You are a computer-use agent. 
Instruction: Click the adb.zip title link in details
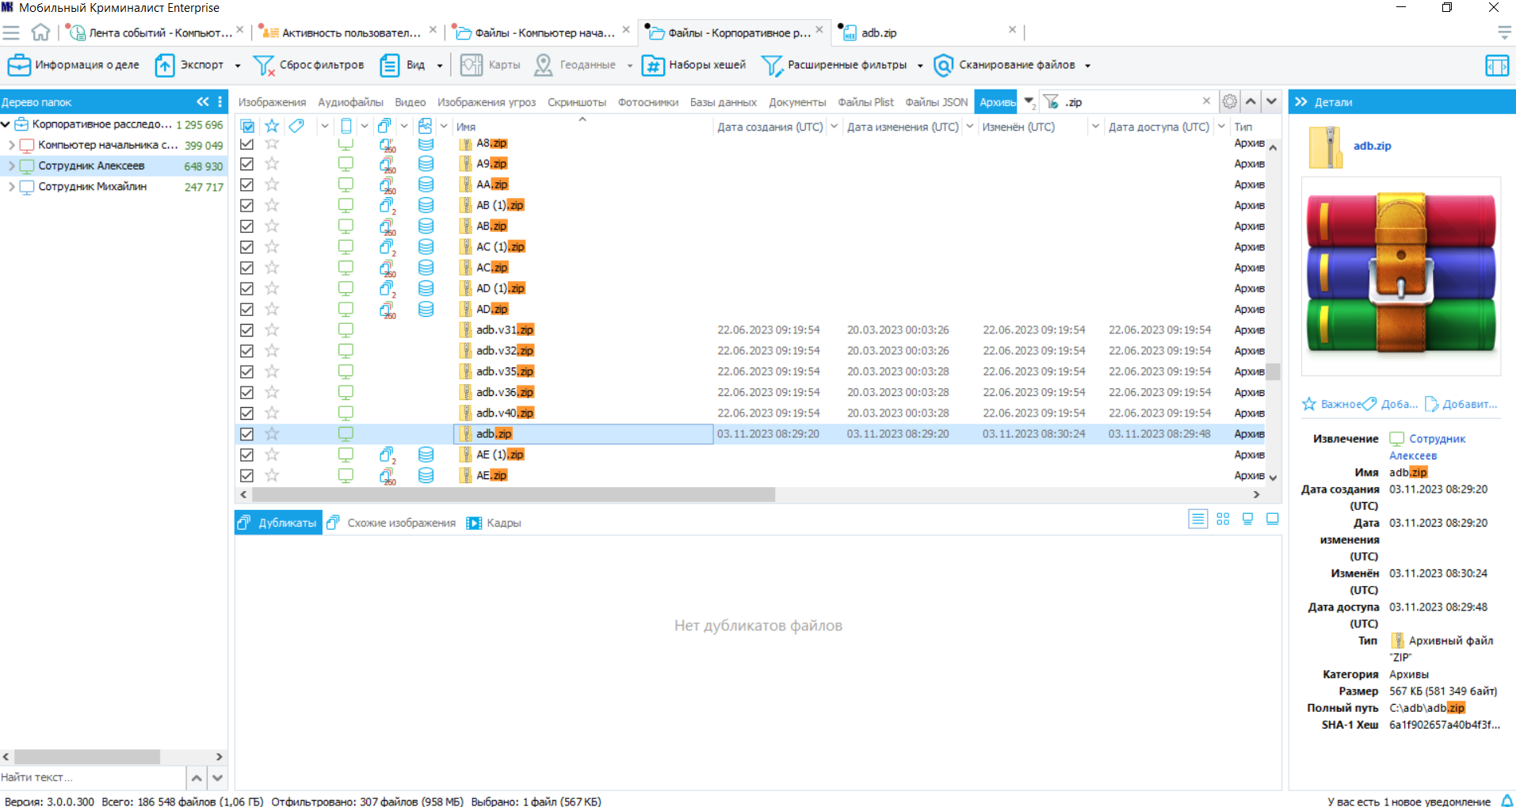tap(1372, 146)
